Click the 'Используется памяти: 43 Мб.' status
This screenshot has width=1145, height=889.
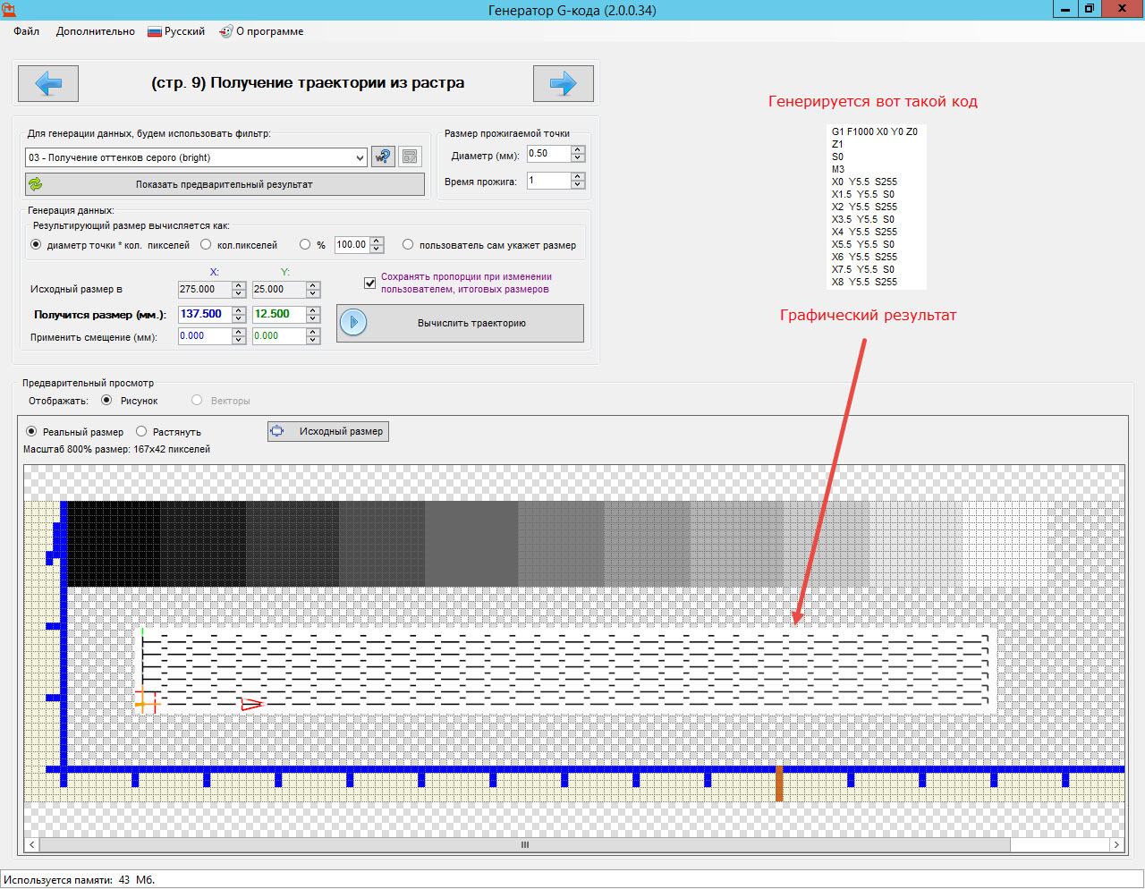(80, 880)
